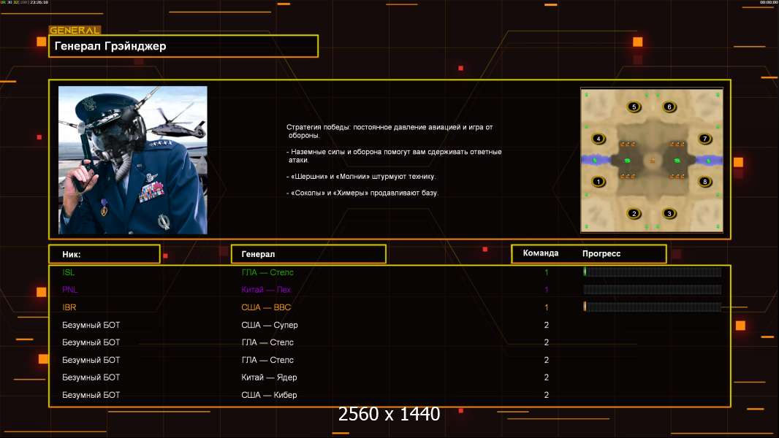The height and width of the screenshot is (438, 779).
Task: Click start position 7 on the minimap
Action: coord(704,139)
